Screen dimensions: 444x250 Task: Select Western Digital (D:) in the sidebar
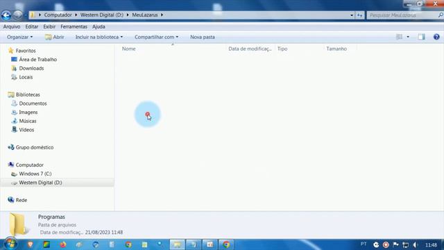[40, 183]
